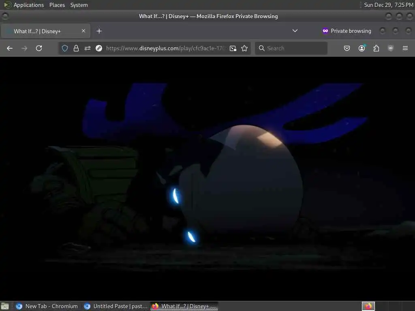The width and height of the screenshot is (415, 311).
Task: Select the What If...? | Disney+ tab
Action: (x=45, y=31)
